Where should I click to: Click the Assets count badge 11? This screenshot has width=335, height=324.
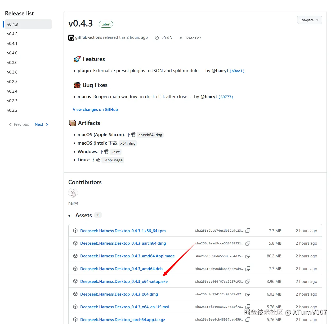click(x=98, y=215)
